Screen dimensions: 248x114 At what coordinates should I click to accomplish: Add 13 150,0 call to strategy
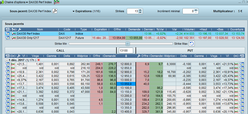point(13,92)
